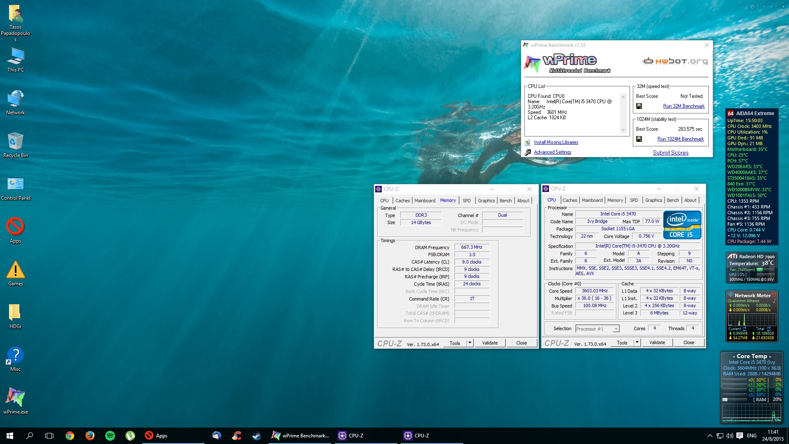Click Validate button in right CPU-Z window
This screenshot has width=789, height=444.
coord(657,342)
